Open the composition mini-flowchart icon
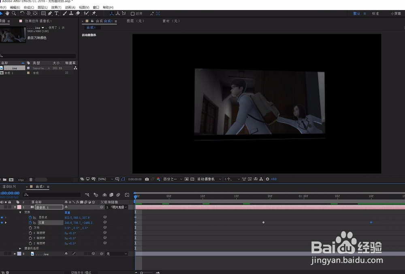The height and width of the screenshot is (274, 405). click(x=87, y=195)
